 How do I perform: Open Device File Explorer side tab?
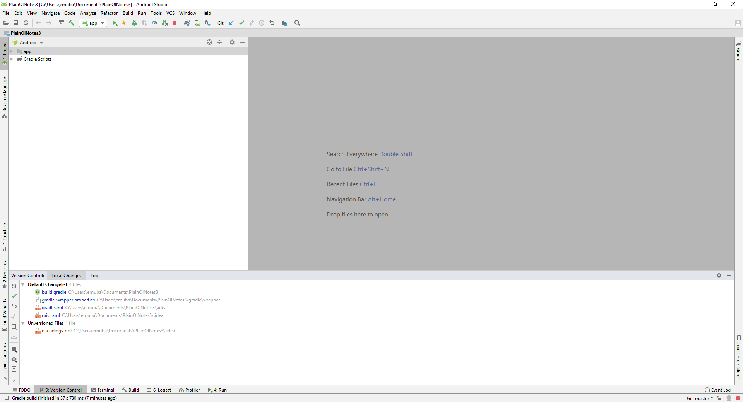[x=738, y=357]
